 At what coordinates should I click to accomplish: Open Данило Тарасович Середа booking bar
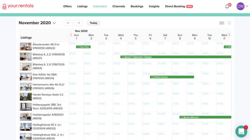pyautogui.click(x=176, y=57)
